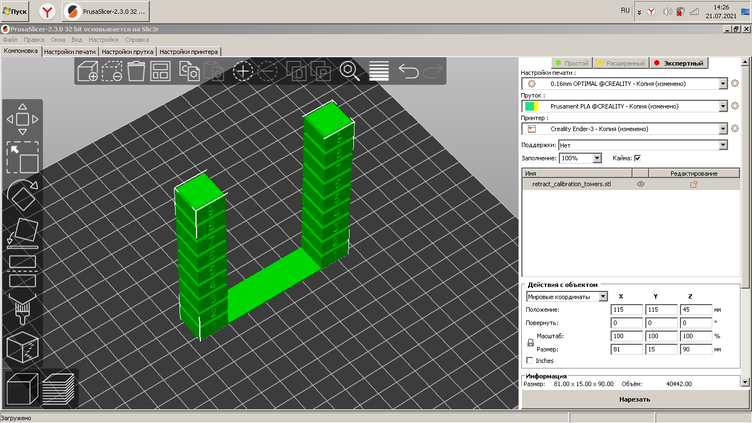The image size is (752, 423).
Task: Click the Z rotation input field
Action: click(x=696, y=323)
